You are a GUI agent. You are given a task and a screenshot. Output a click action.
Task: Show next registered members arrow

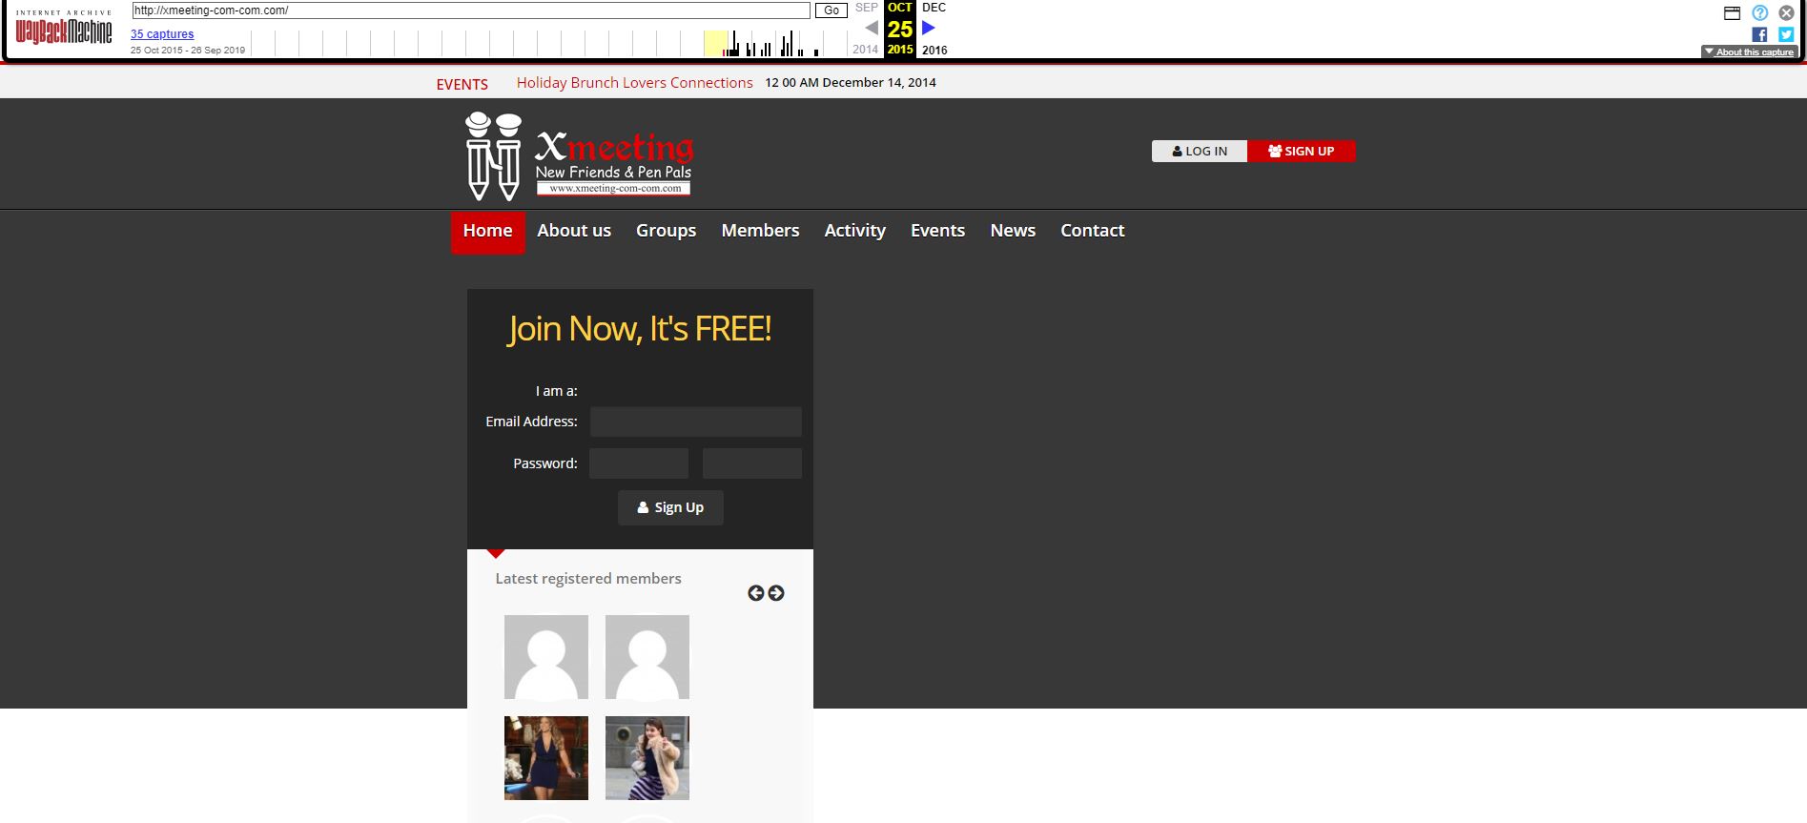pos(776,593)
